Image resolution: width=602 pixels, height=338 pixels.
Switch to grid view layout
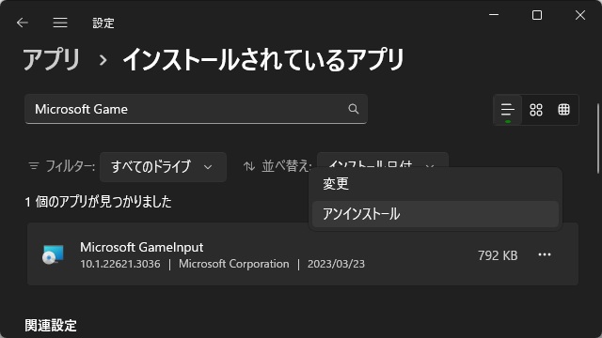(536, 110)
